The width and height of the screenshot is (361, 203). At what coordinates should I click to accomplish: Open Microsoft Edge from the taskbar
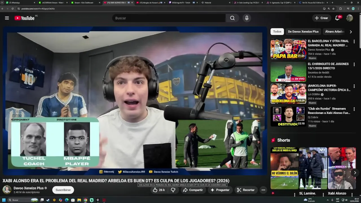pos(67,200)
